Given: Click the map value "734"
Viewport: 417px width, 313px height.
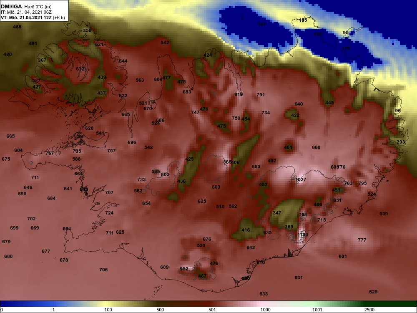Looking at the screenshot, I should tap(266, 113).
